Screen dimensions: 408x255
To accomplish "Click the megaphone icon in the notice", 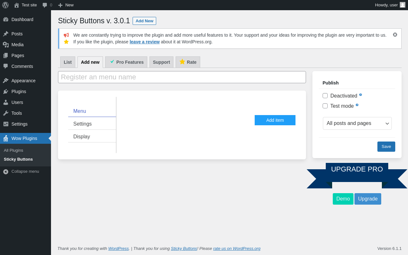I will (66, 35).
